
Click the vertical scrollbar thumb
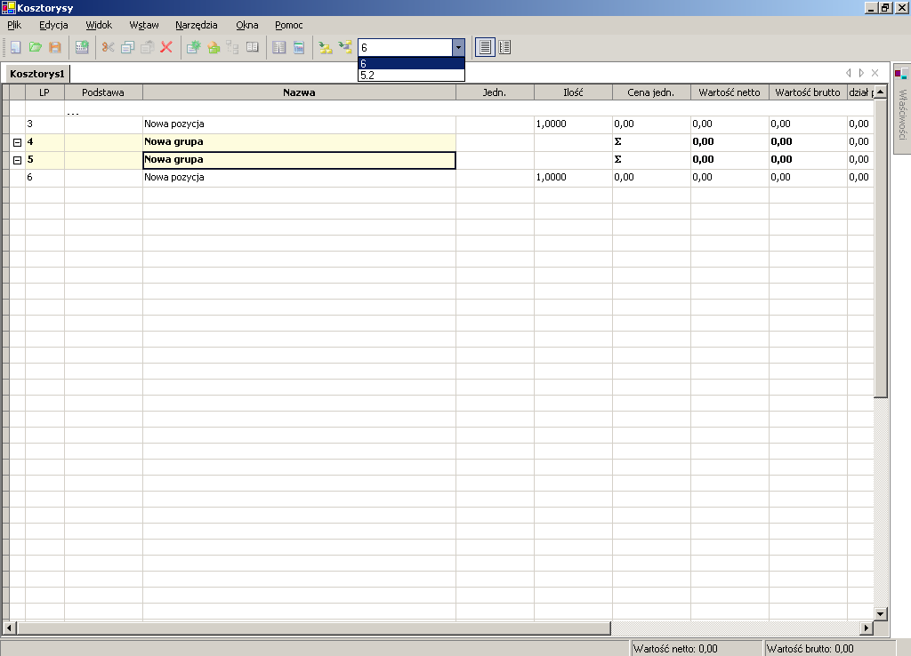point(881,248)
